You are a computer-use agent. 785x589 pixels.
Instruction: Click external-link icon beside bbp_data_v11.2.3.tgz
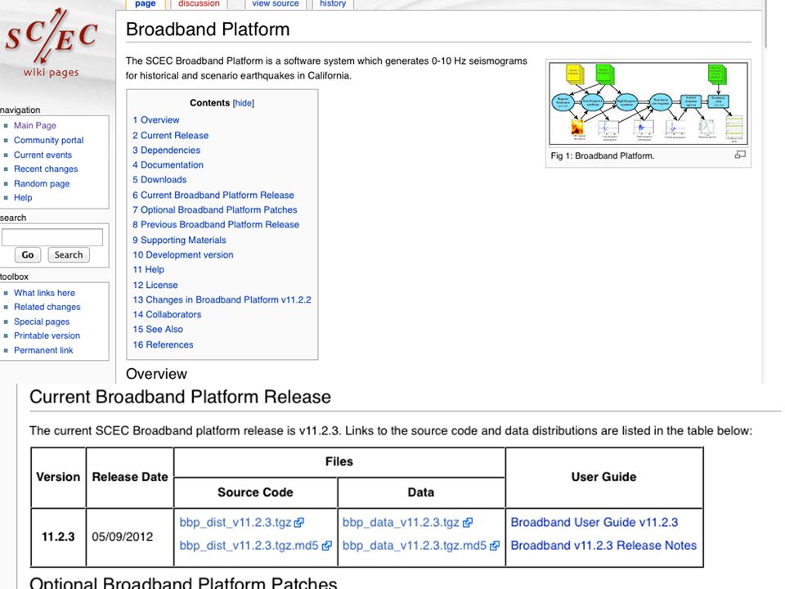(x=467, y=523)
